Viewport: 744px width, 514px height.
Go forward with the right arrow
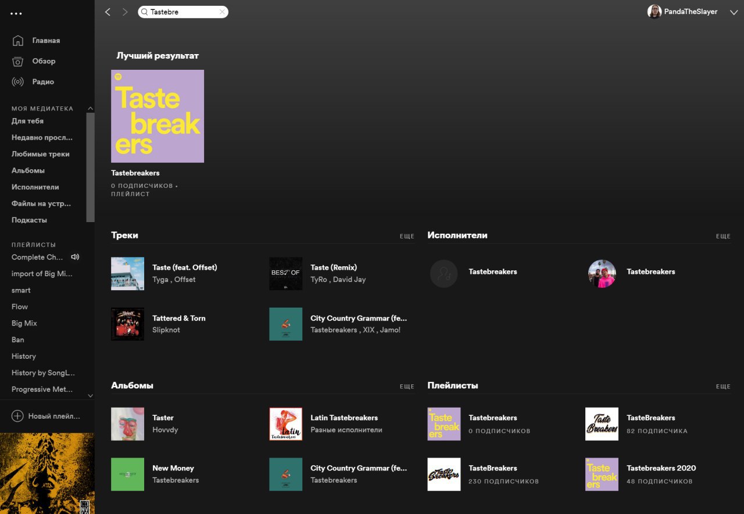[x=125, y=12]
